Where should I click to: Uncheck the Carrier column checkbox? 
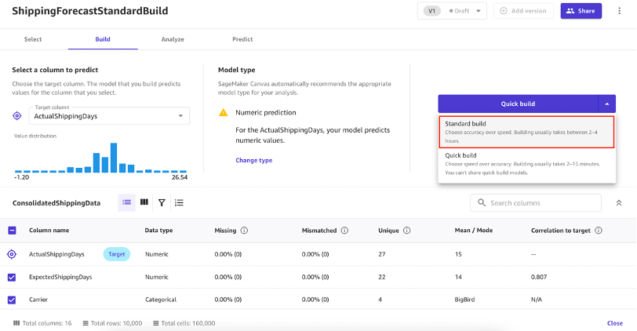click(x=12, y=300)
